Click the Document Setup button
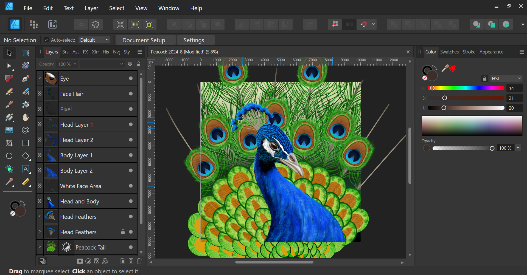 point(146,40)
